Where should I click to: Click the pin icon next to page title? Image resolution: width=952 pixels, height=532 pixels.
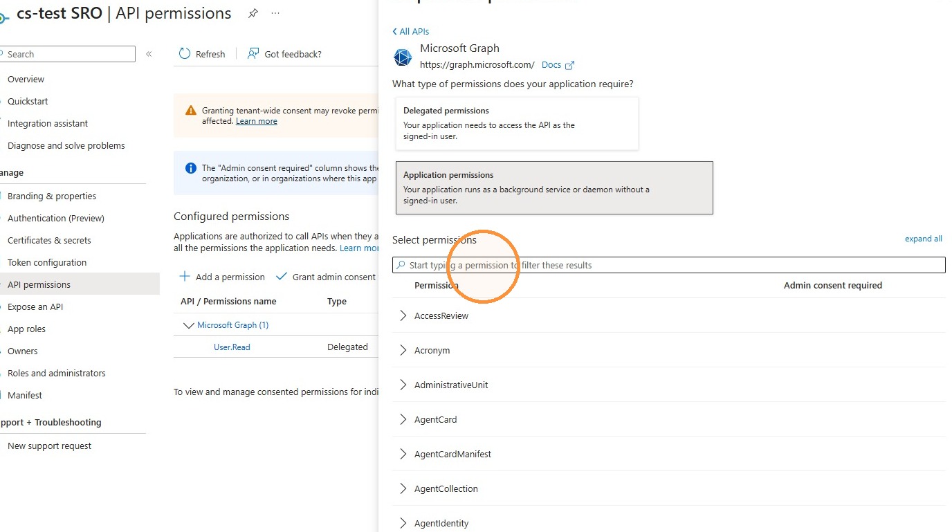point(253,13)
